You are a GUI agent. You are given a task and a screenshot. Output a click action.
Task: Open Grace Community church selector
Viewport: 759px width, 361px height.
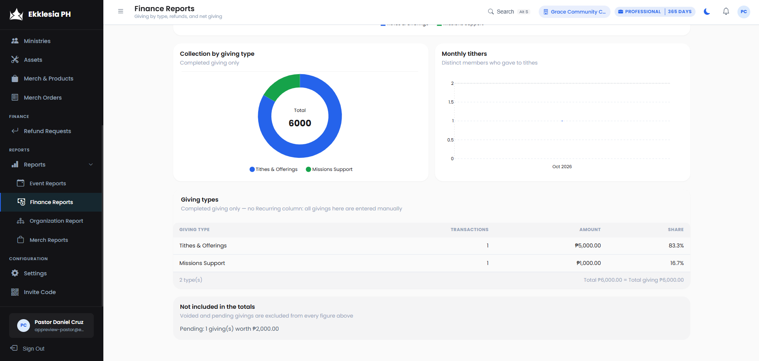point(574,12)
